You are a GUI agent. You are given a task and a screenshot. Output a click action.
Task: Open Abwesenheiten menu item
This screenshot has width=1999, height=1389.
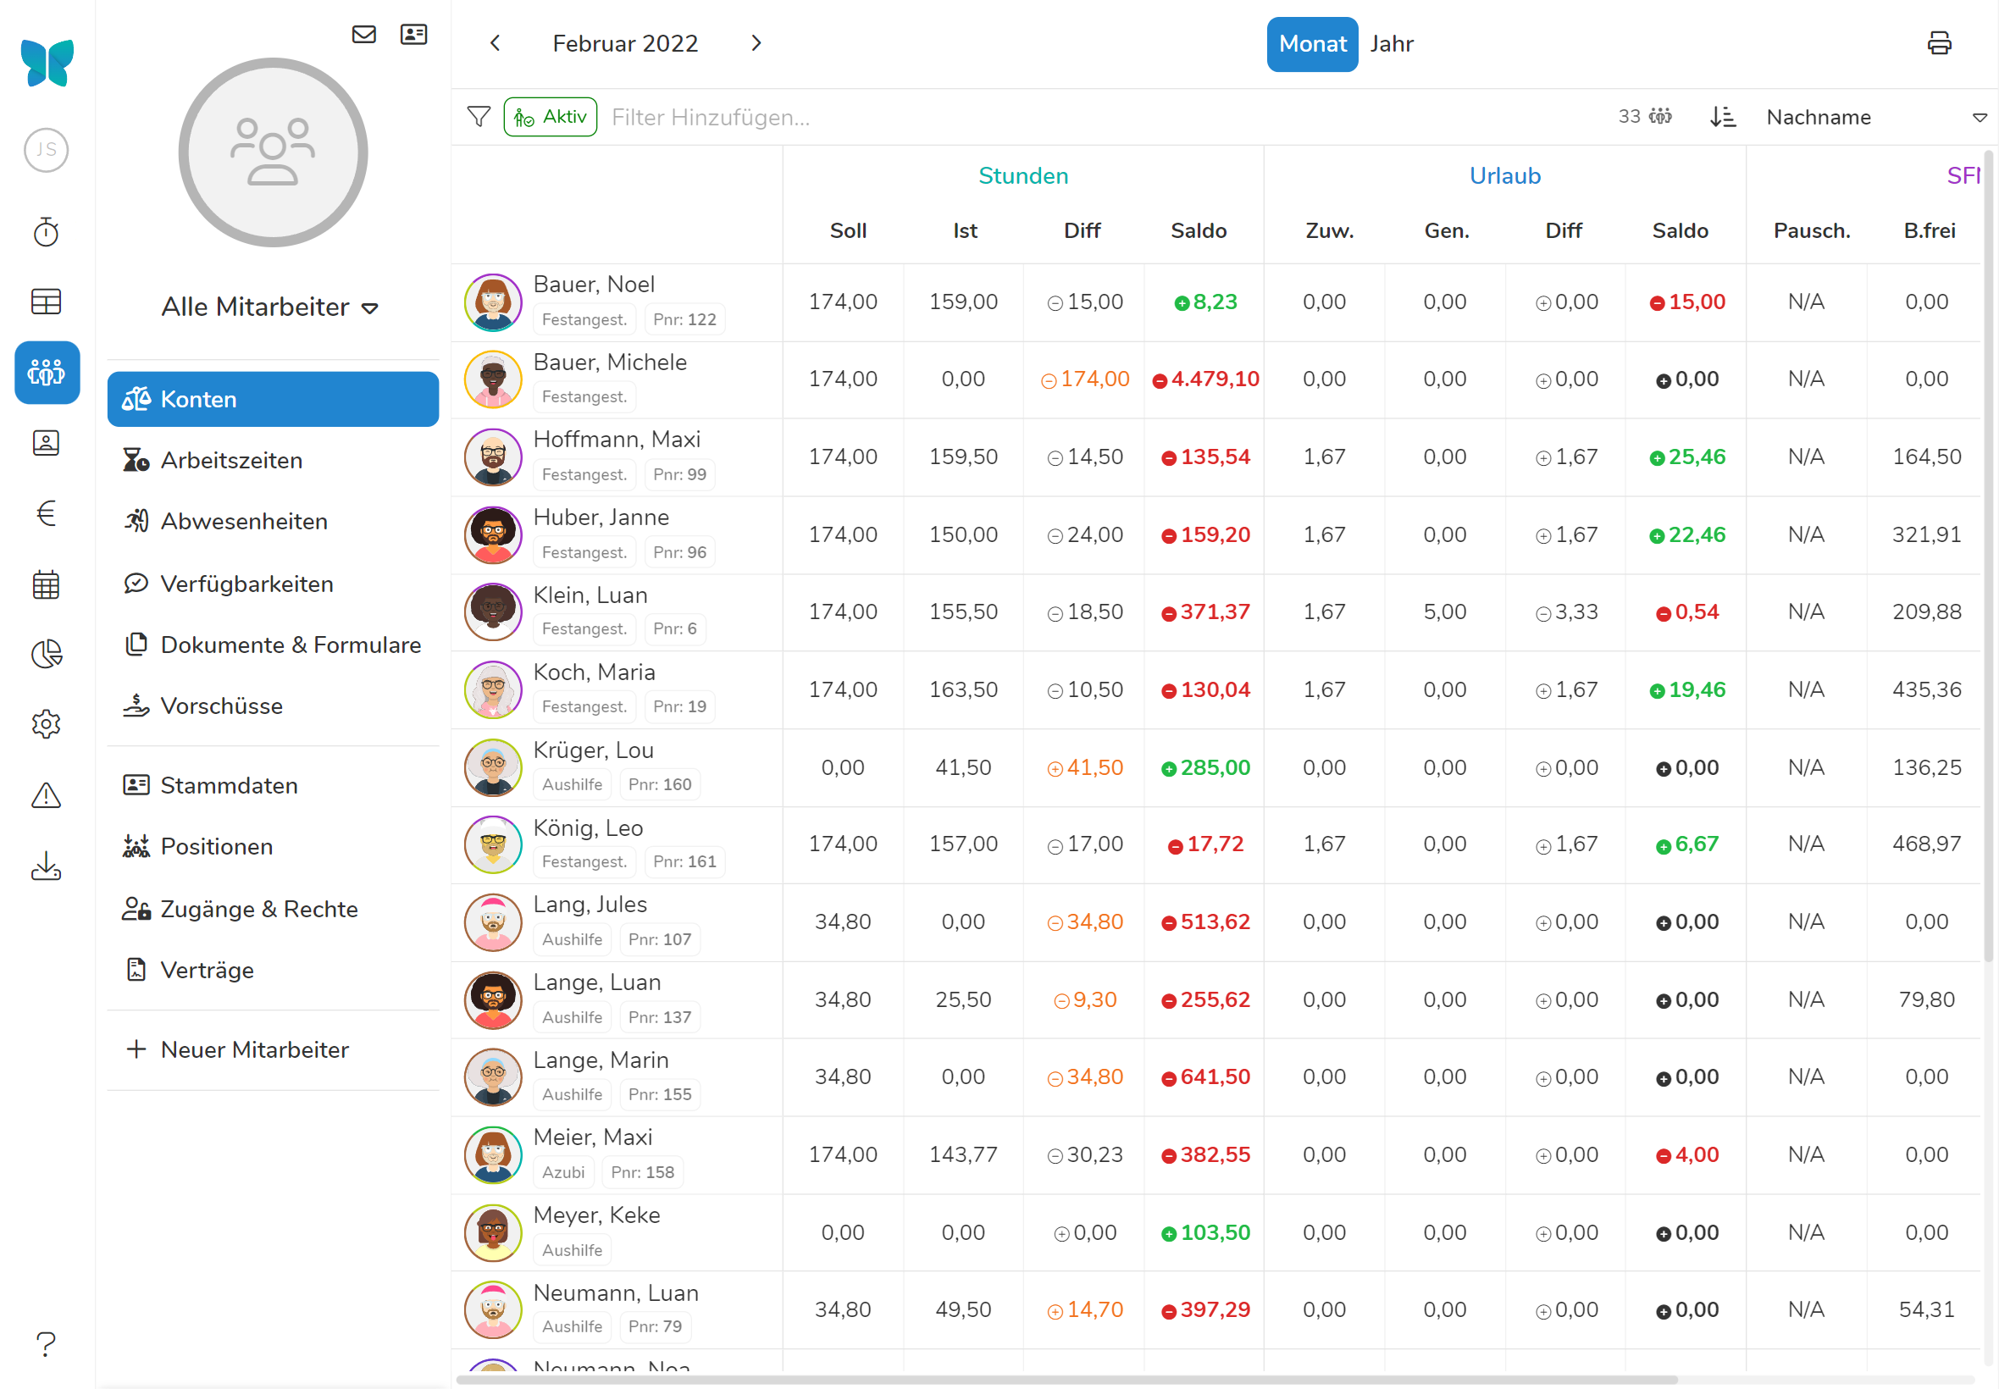(244, 522)
